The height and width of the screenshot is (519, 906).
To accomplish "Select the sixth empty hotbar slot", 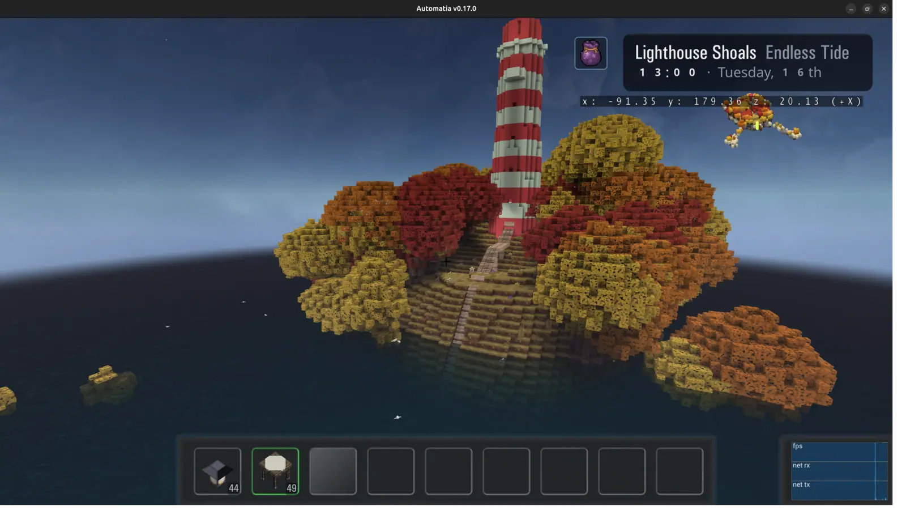I will (506, 471).
